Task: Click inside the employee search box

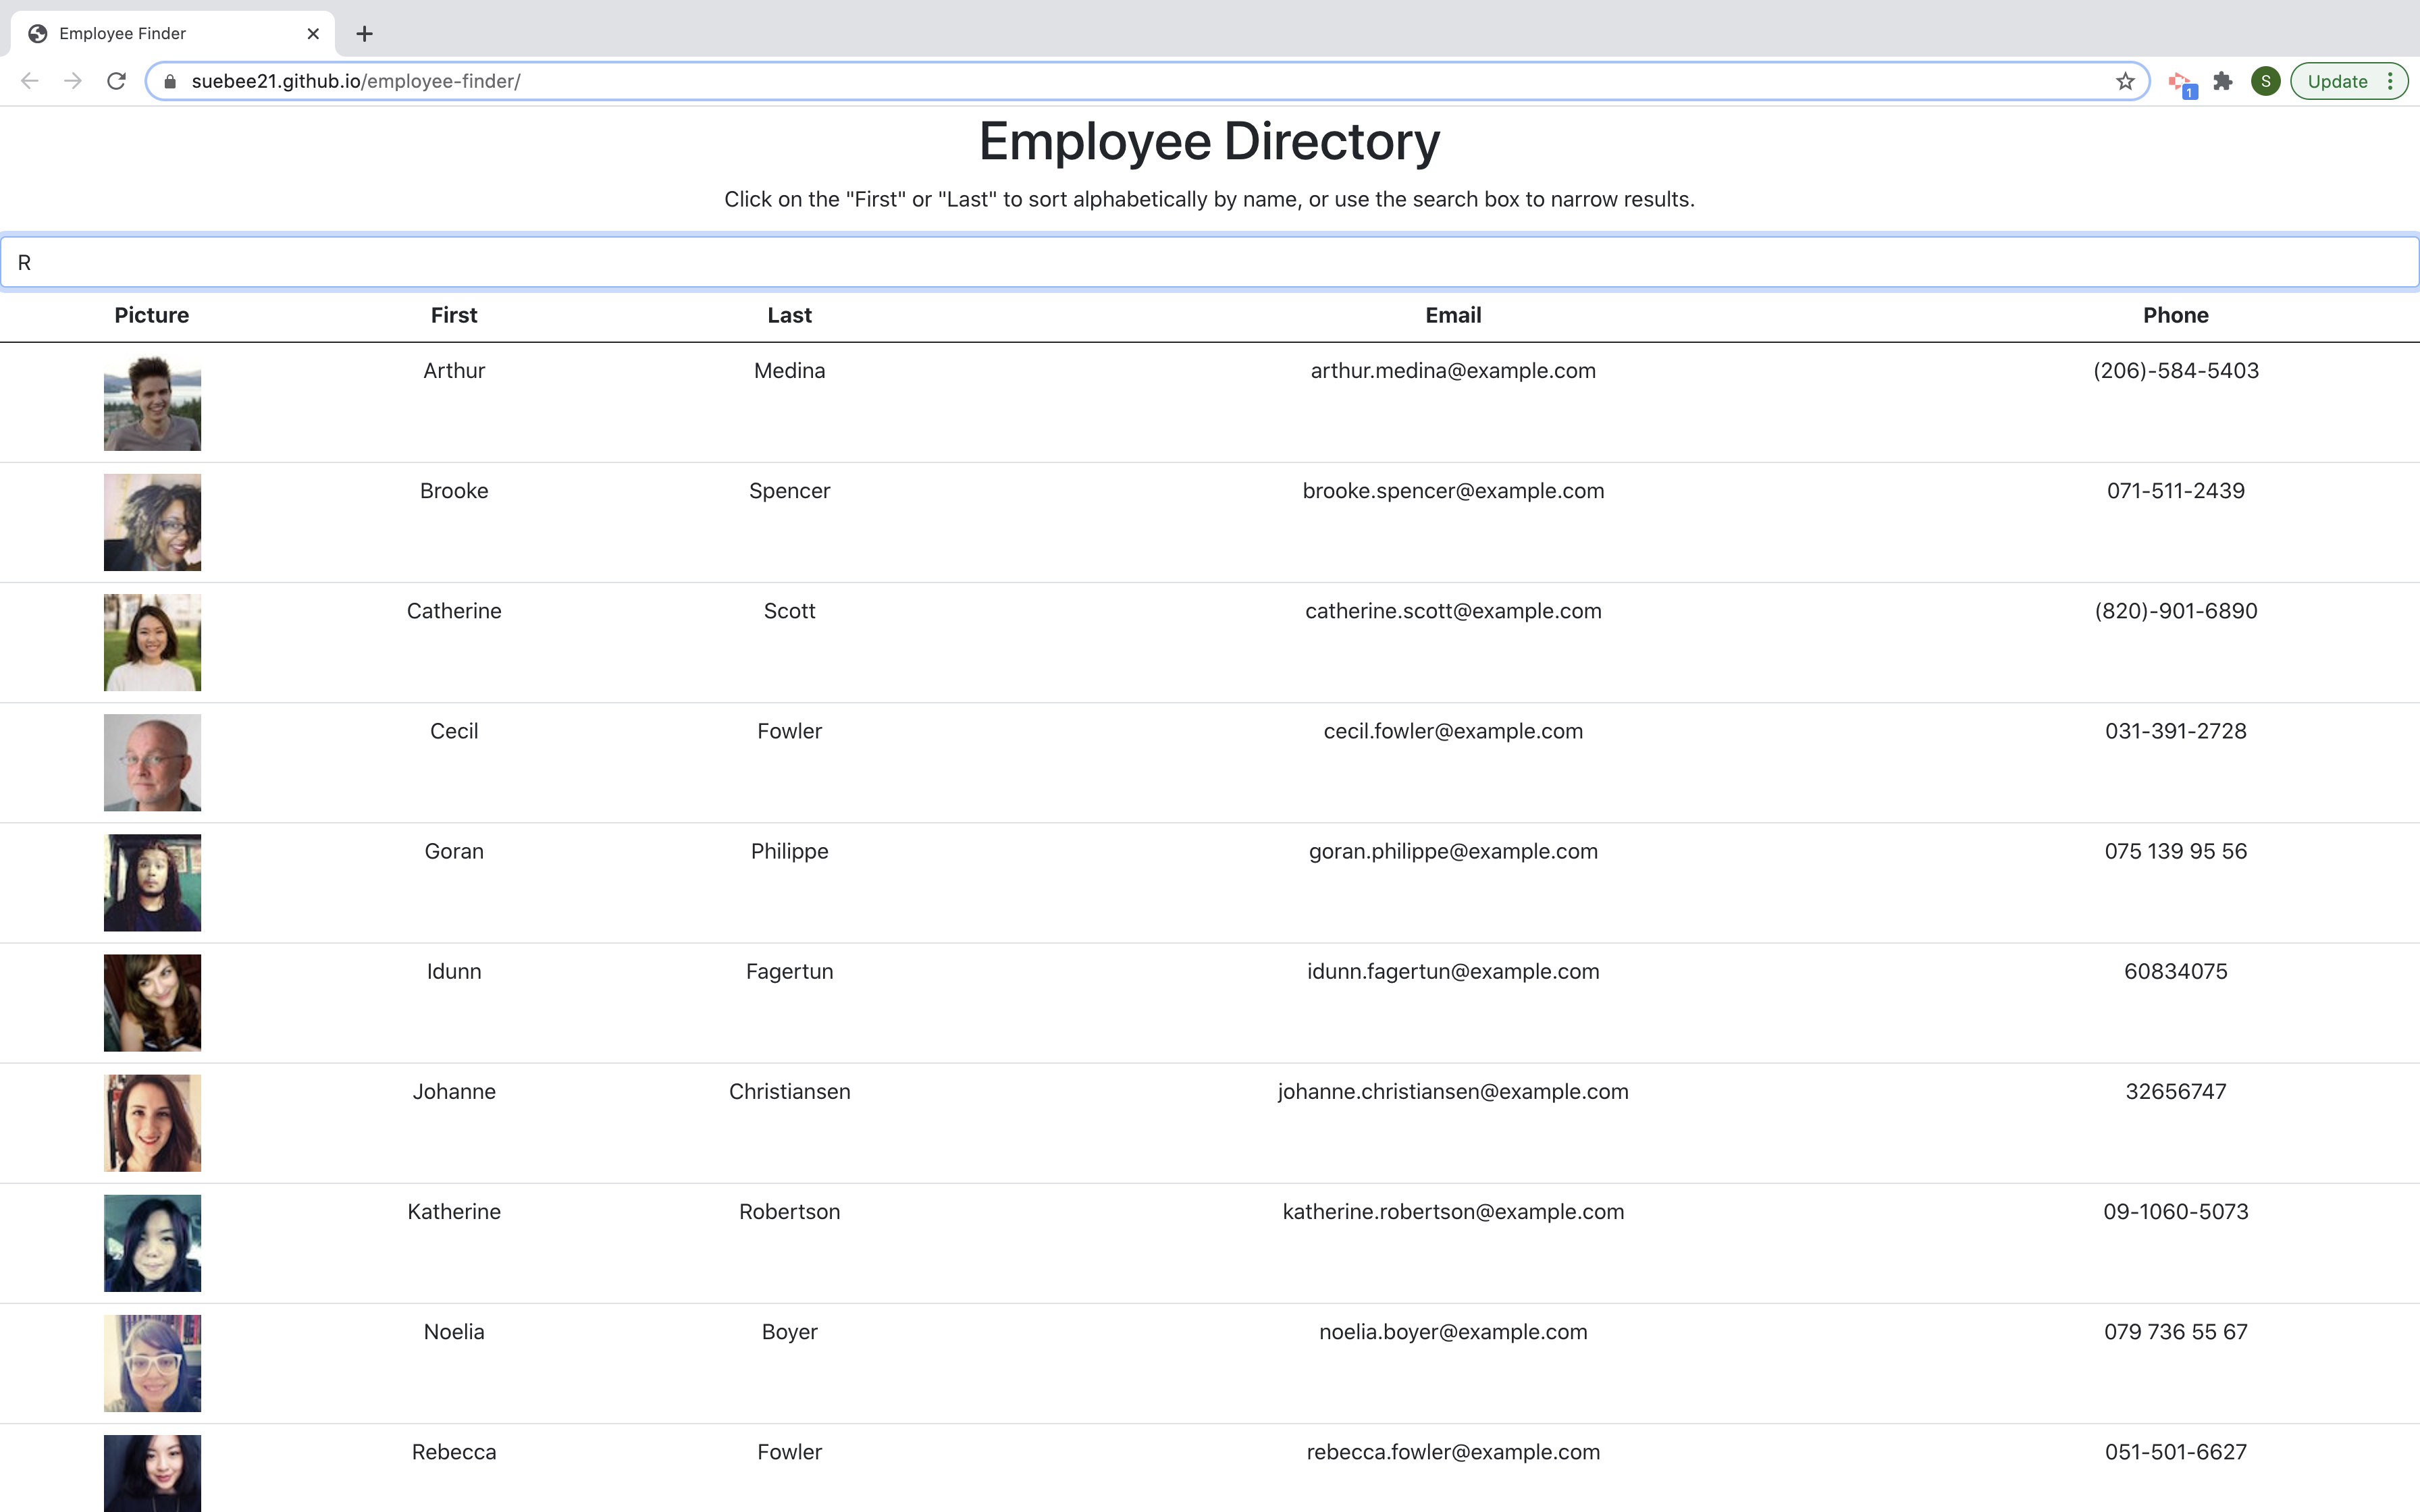Action: pyautogui.click(x=1210, y=261)
